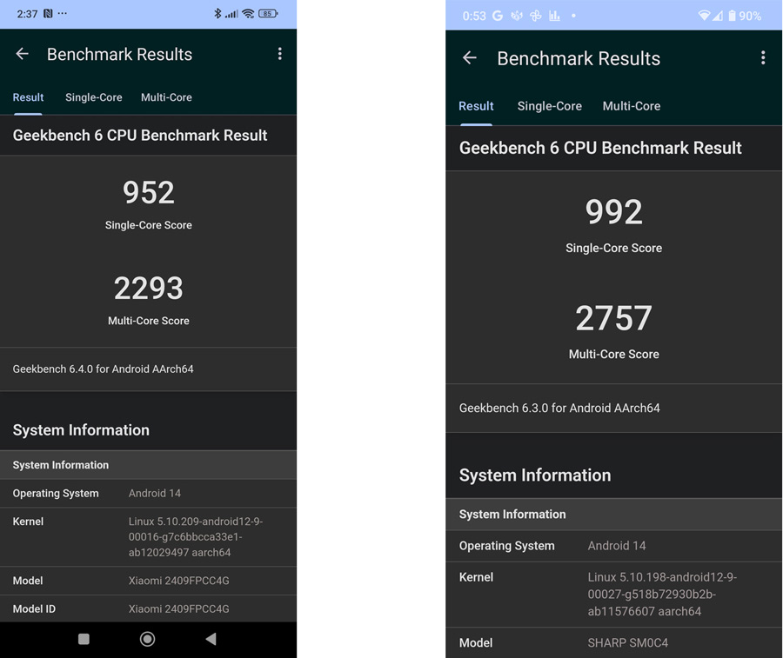This screenshot has width=783, height=658.
Task: Tap the Google G icon in SHARP status bar
Action: [498, 16]
